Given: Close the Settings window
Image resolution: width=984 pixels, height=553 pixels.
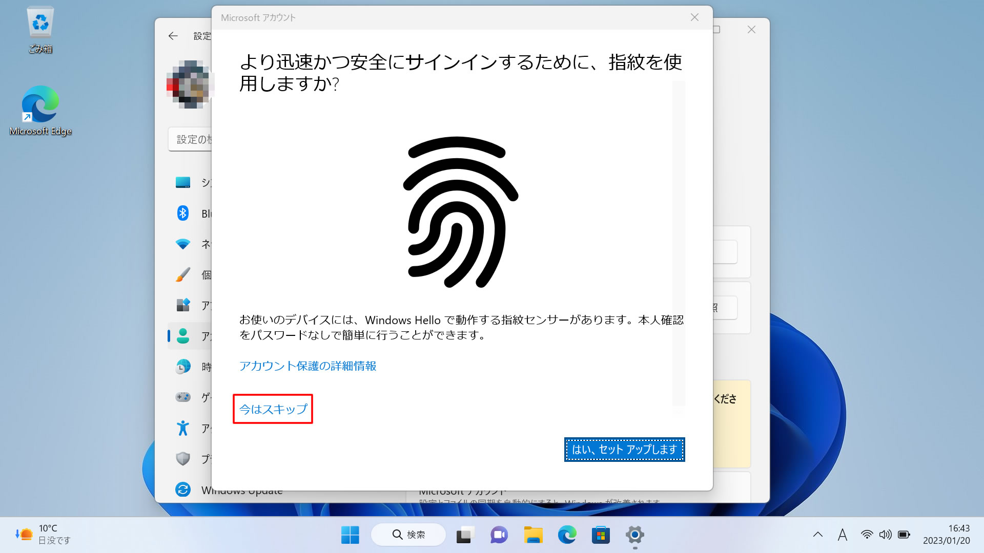Looking at the screenshot, I should coord(751,30).
